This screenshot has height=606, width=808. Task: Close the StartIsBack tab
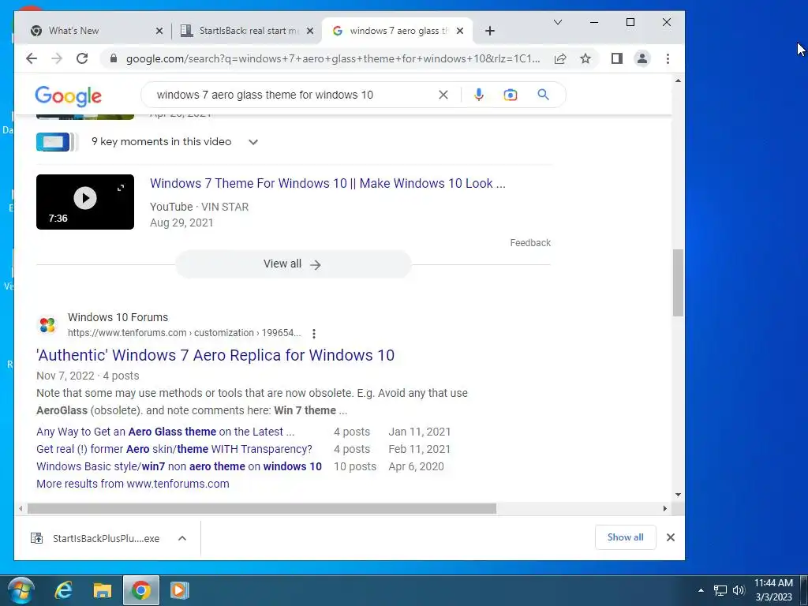click(x=309, y=31)
